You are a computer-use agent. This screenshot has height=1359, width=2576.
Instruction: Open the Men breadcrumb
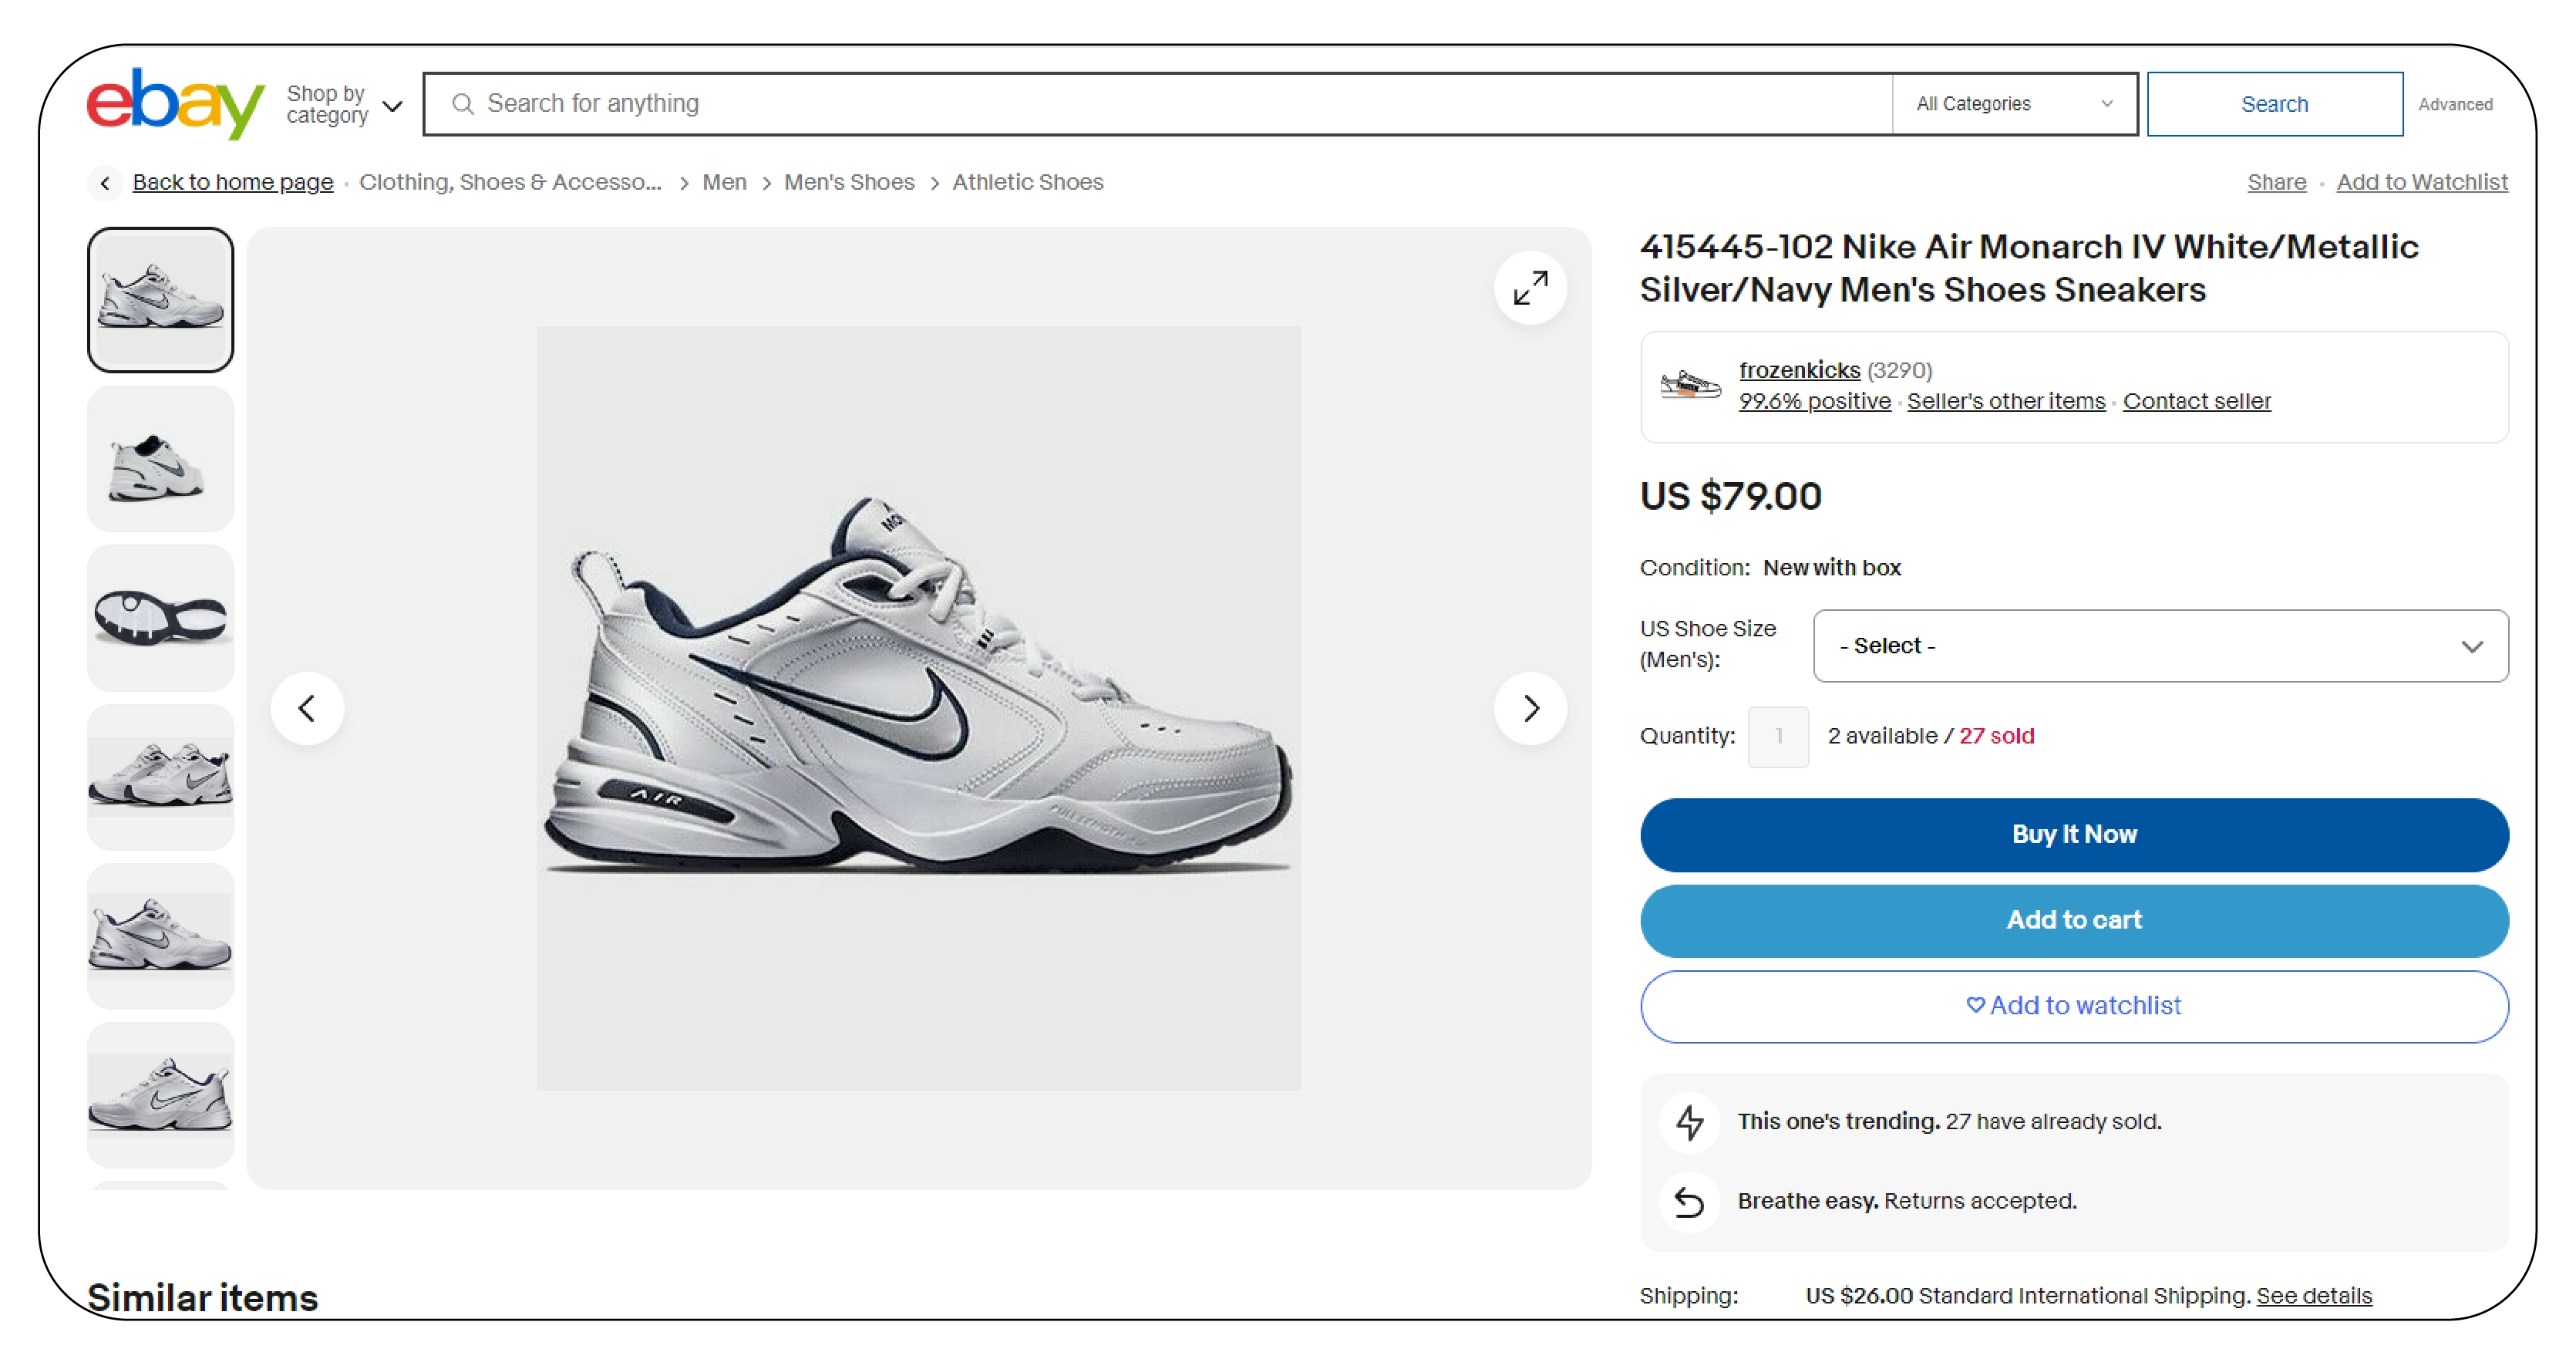click(724, 182)
